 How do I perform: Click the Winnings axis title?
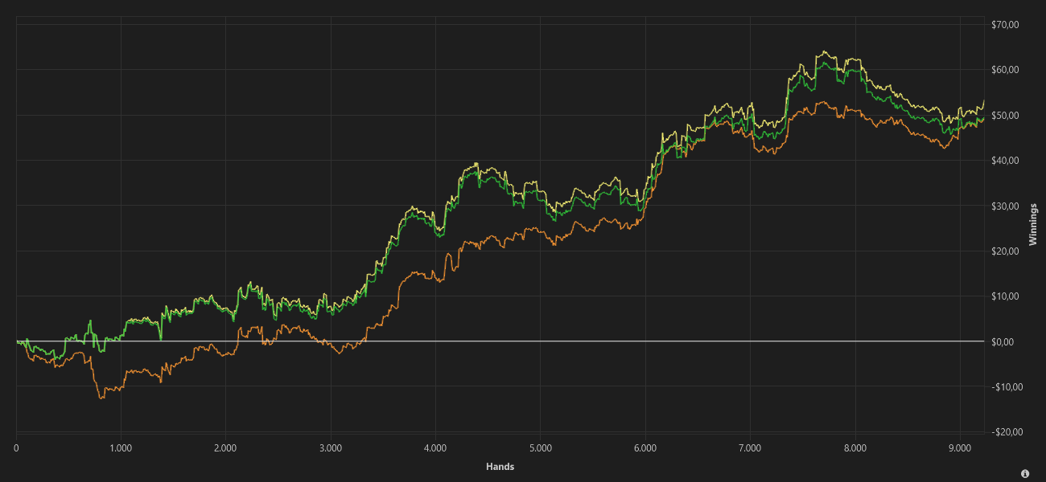click(x=1033, y=224)
